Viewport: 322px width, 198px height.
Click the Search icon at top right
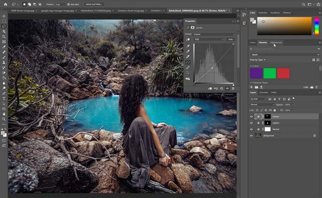pos(303,4)
